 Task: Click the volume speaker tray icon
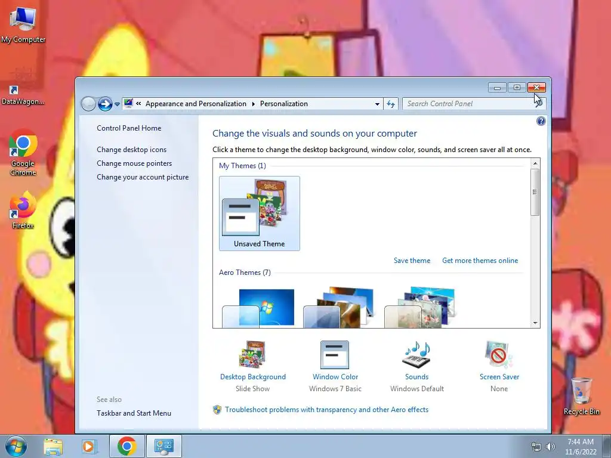550,447
